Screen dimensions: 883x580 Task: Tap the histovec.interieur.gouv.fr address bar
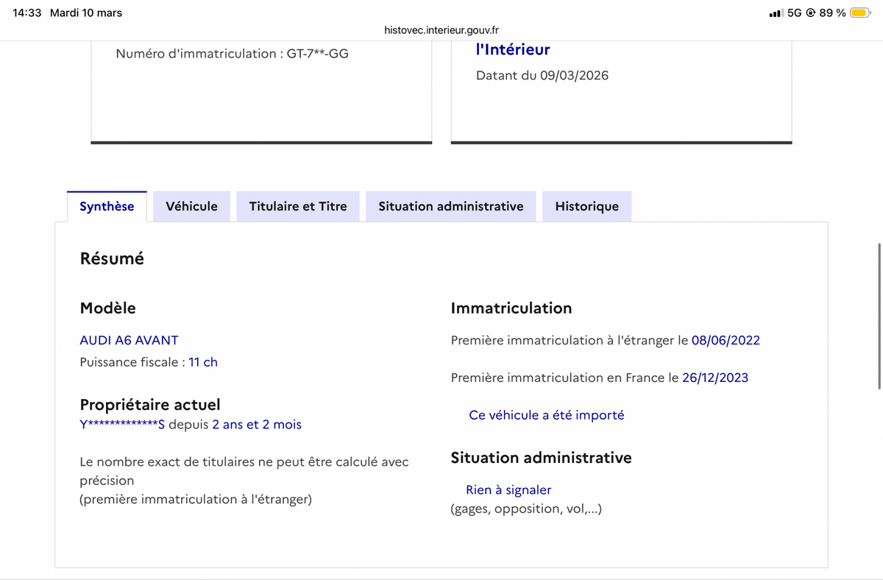[x=441, y=30]
